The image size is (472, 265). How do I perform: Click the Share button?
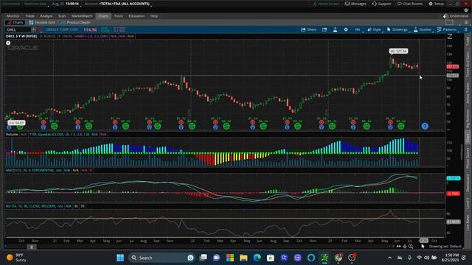click(308, 29)
